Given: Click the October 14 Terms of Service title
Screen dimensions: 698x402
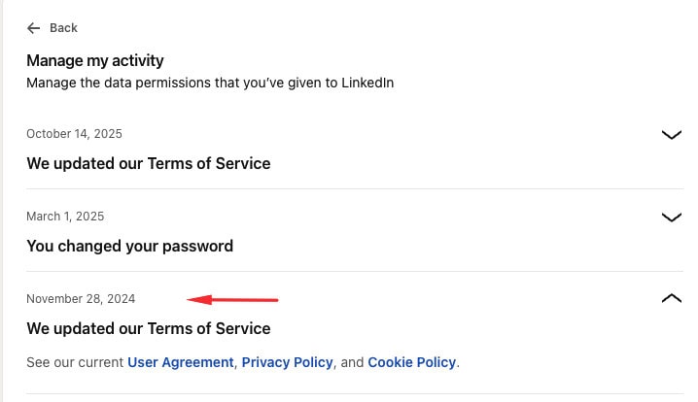Looking at the screenshot, I should point(148,163).
